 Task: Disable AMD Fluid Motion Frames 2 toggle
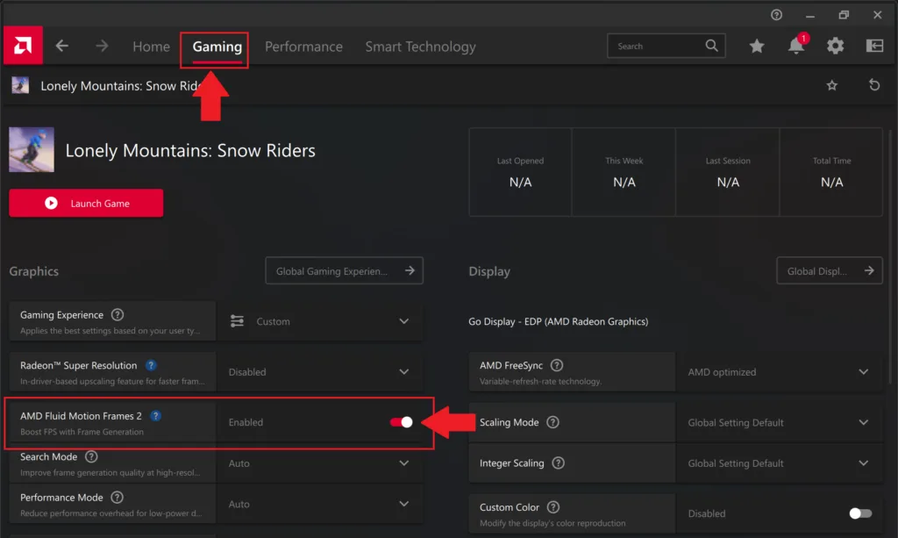pyautogui.click(x=401, y=422)
